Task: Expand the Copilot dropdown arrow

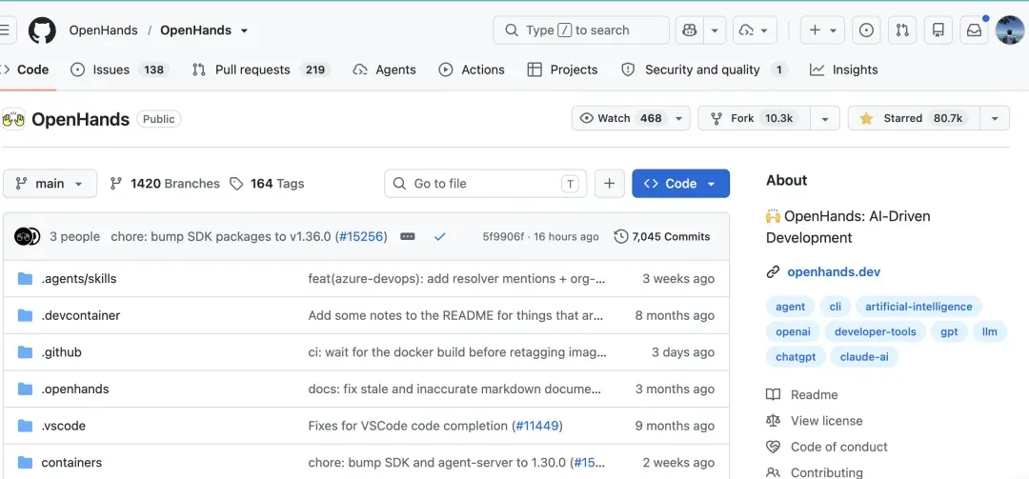Action: pyautogui.click(x=715, y=30)
